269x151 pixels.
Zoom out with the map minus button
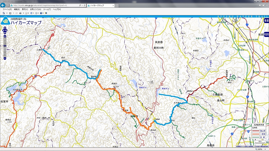tap(5, 58)
